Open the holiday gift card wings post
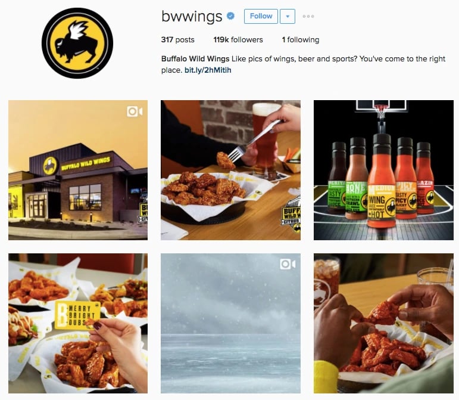The height and width of the screenshot is (400, 459). tap(78, 323)
